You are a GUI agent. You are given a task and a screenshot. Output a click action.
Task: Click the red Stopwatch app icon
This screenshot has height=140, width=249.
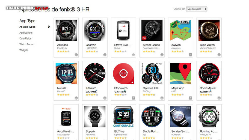pos(123,73)
